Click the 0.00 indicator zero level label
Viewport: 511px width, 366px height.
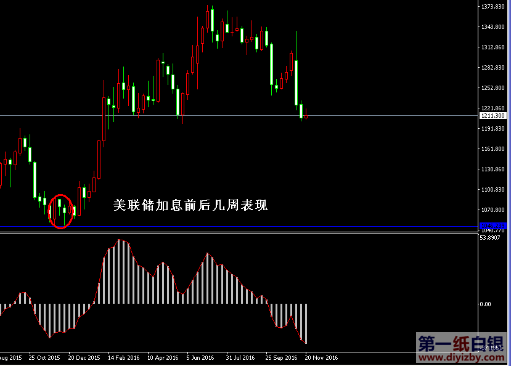[x=486, y=304]
